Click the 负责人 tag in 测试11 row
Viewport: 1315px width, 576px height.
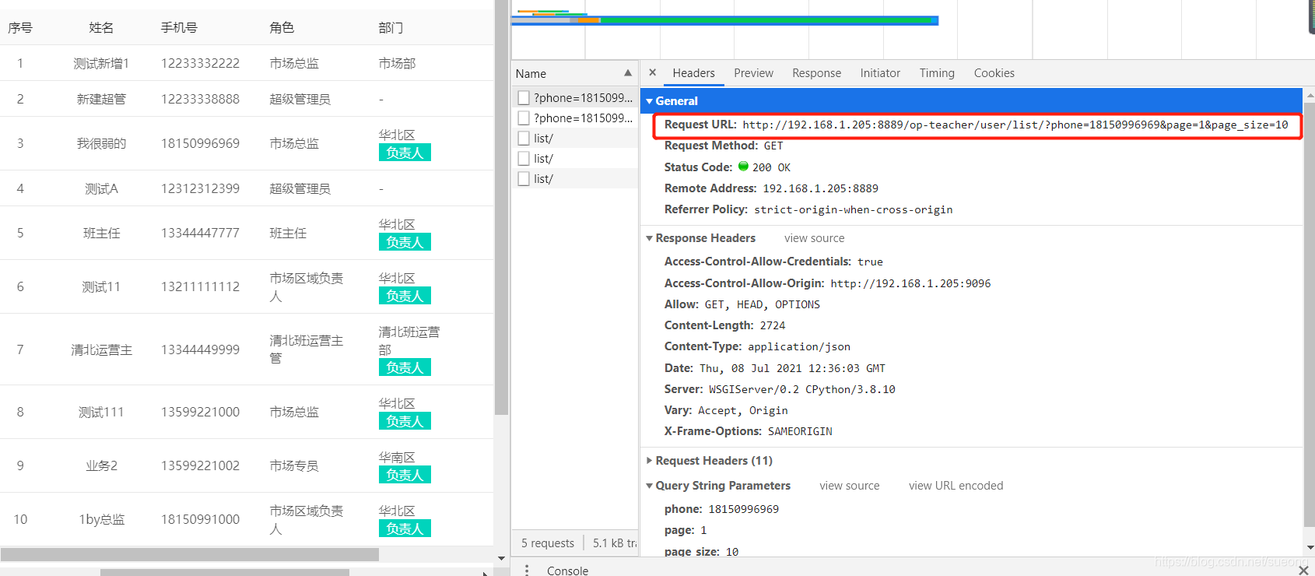[x=405, y=296]
